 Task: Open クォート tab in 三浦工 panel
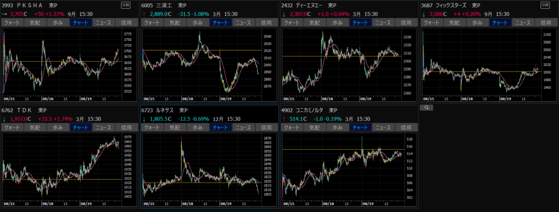tap(152, 23)
